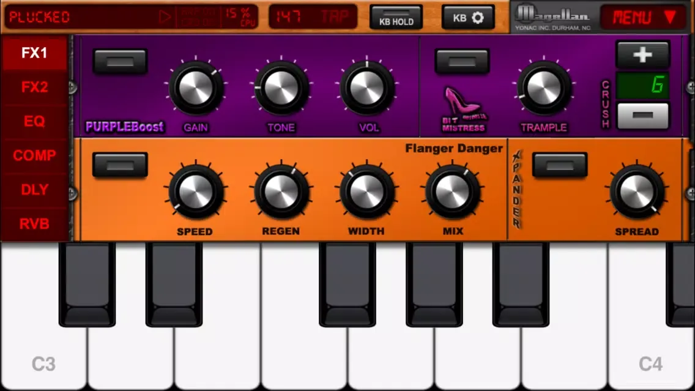Click the PURPLEBoost TONE knob
This screenshot has height=391, width=695.
pyautogui.click(x=281, y=88)
